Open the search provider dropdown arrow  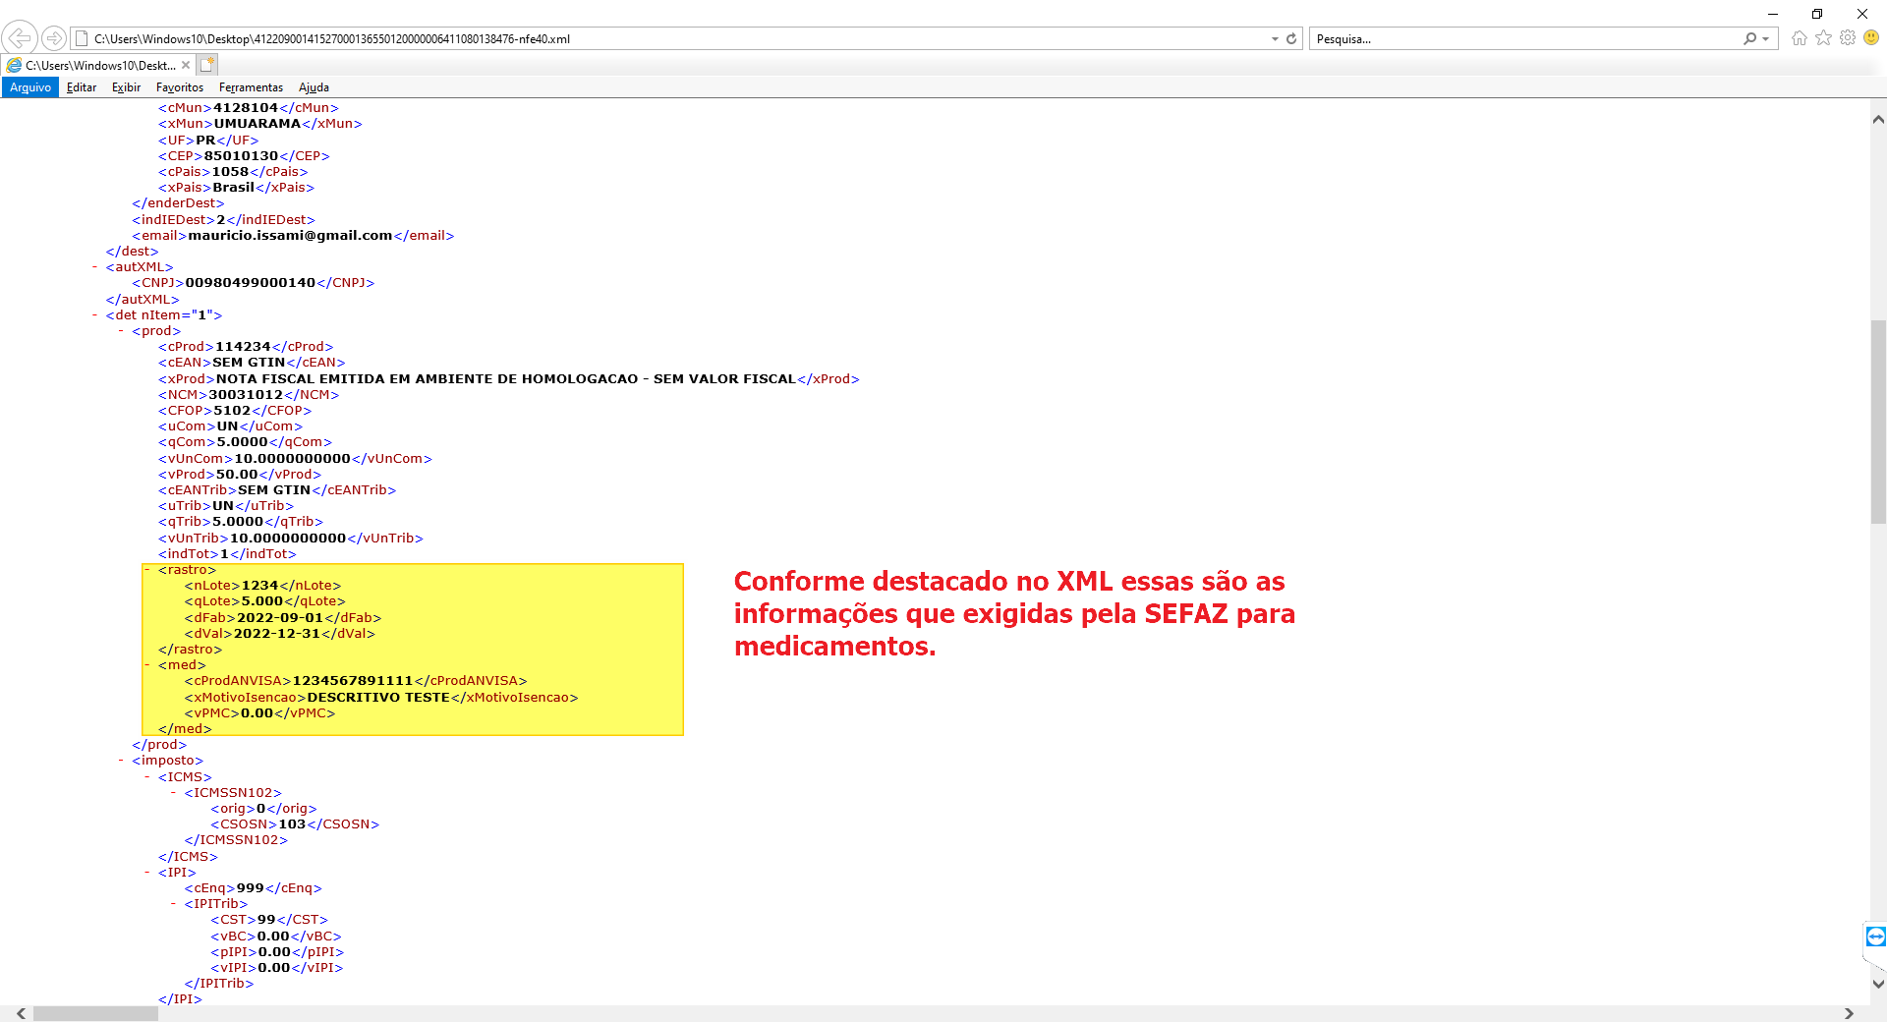click(1766, 39)
